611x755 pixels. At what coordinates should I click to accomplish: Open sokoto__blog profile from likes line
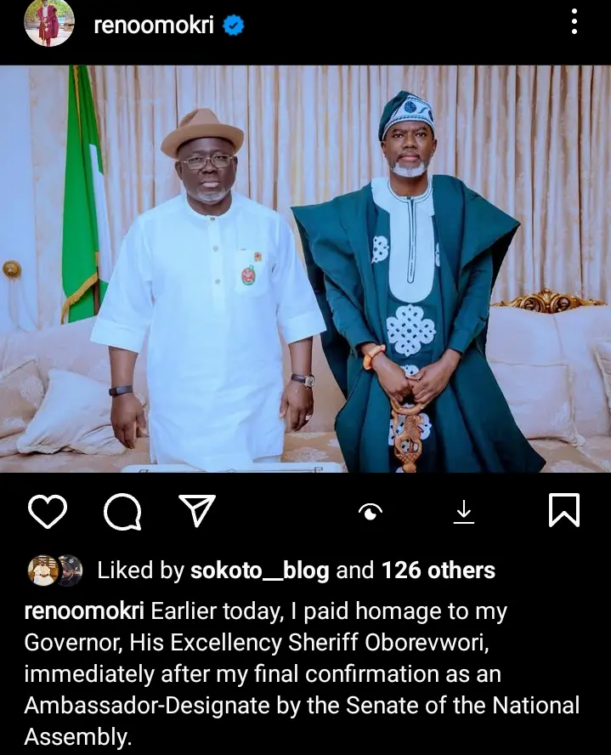tap(259, 570)
